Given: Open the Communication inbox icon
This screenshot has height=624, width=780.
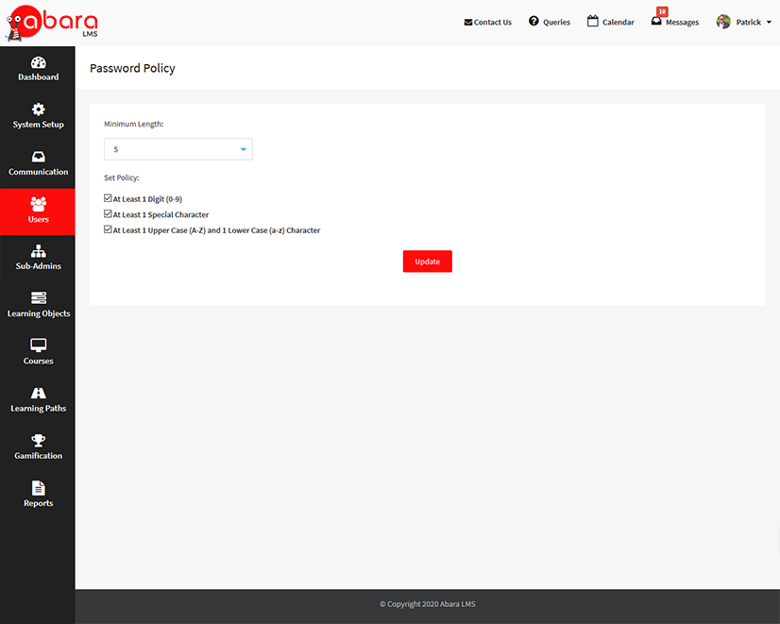Looking at the screenshot, I should click(39, 157).
